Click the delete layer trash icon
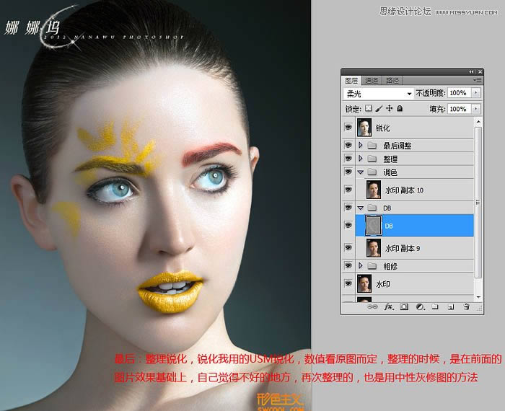Screen dimensions: 505x411 click(465, 306)
